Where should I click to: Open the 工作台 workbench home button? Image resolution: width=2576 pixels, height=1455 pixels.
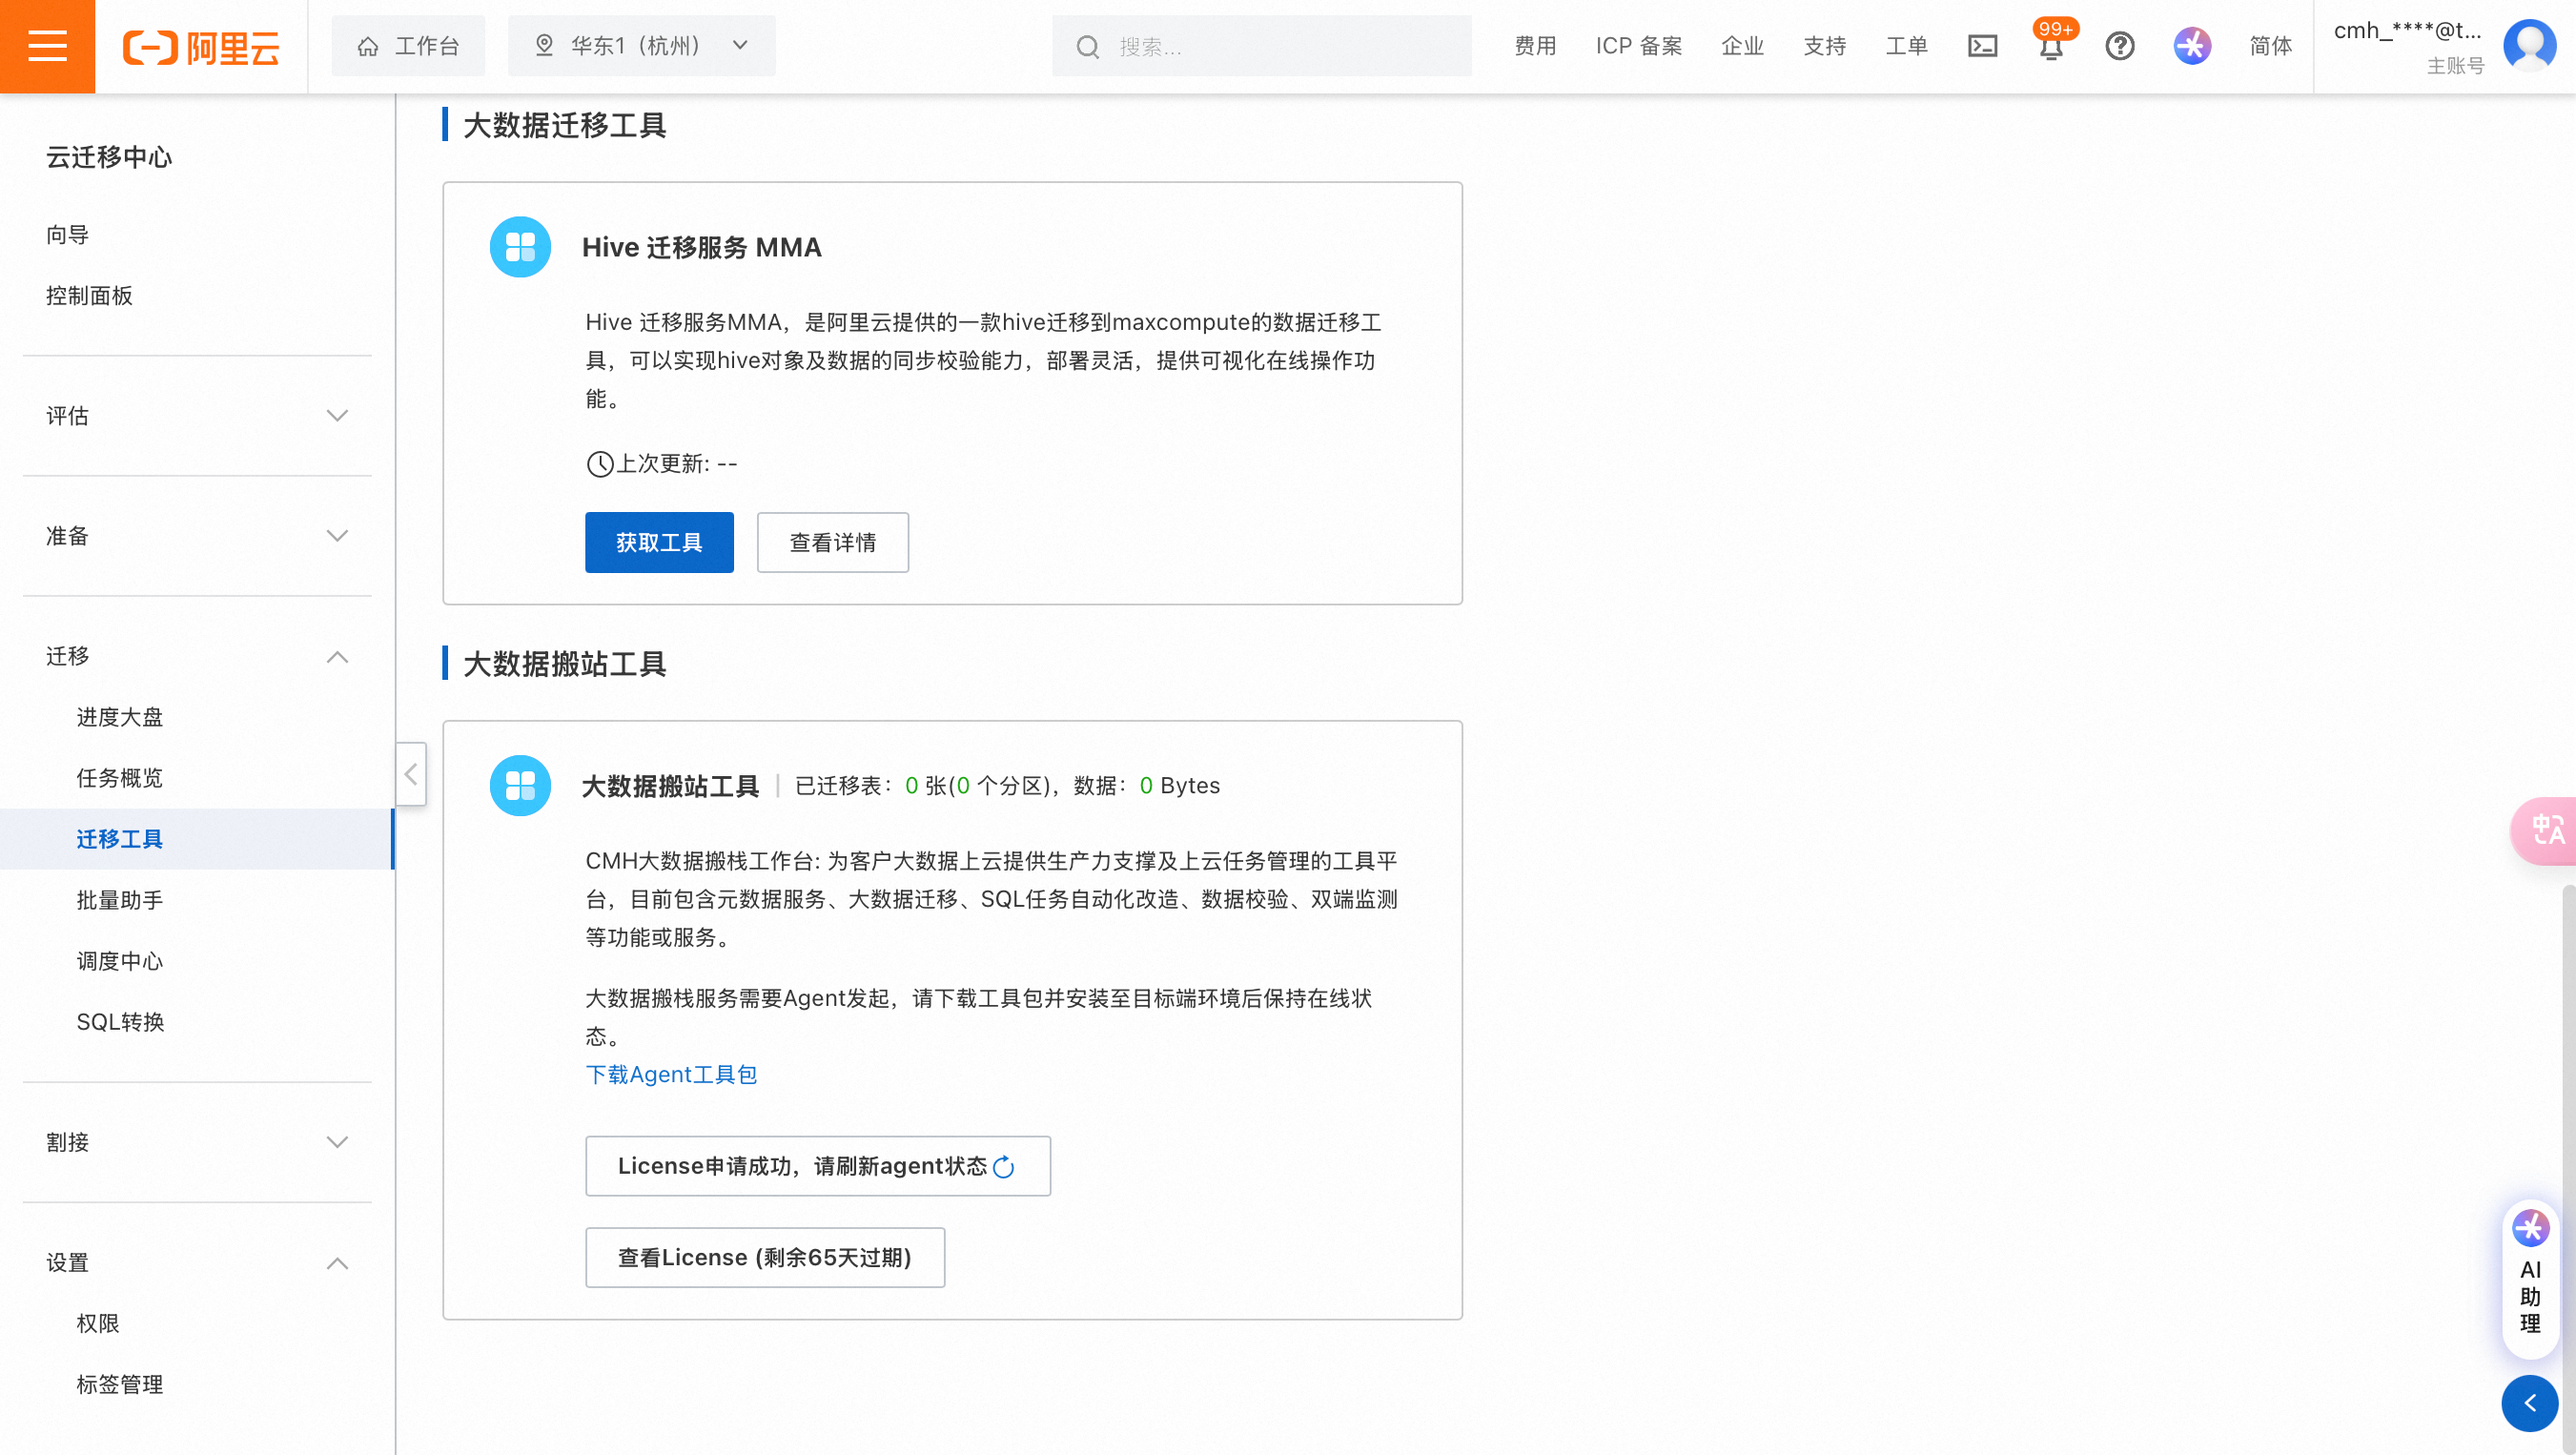click(408, 46)
